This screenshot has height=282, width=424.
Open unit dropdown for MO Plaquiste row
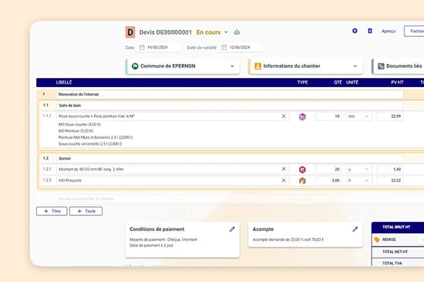[359, 180]
